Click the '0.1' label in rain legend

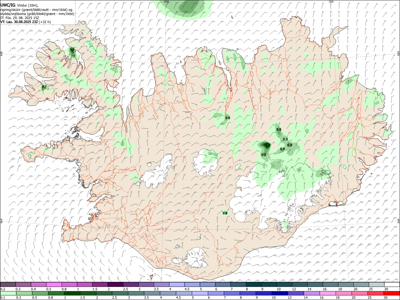(x=2, y=297)
